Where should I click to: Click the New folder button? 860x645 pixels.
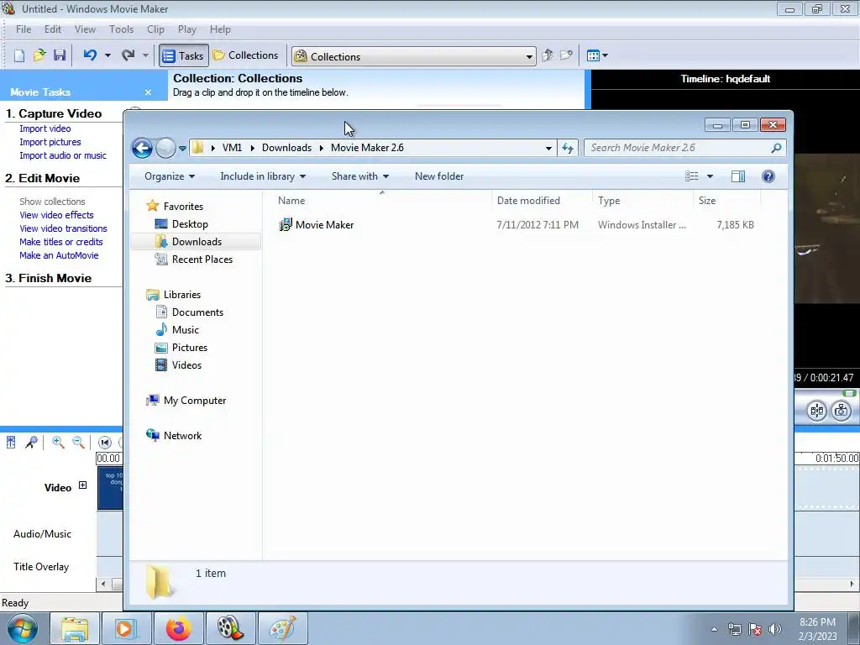coord(438,176)
